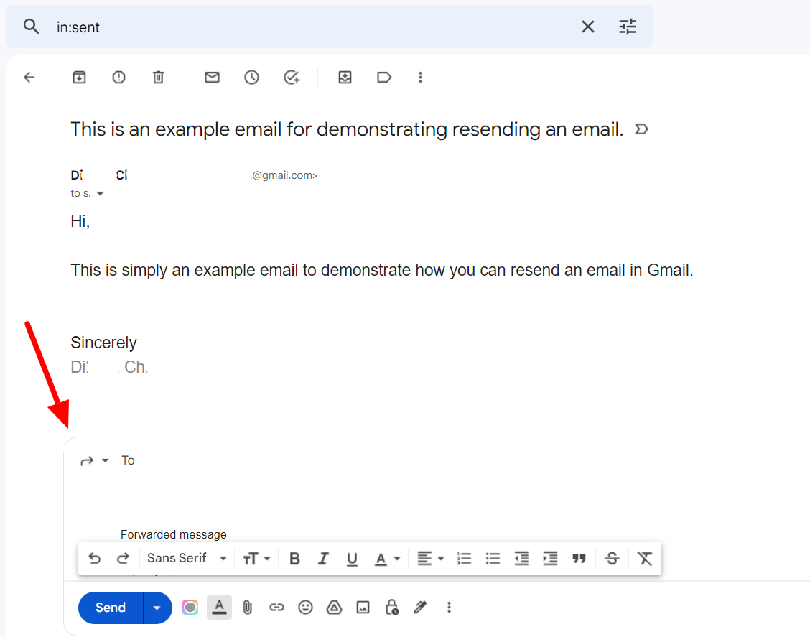Toggle bold formatting
The width and height of the screenshot is (810, 637).
point(294,559)
